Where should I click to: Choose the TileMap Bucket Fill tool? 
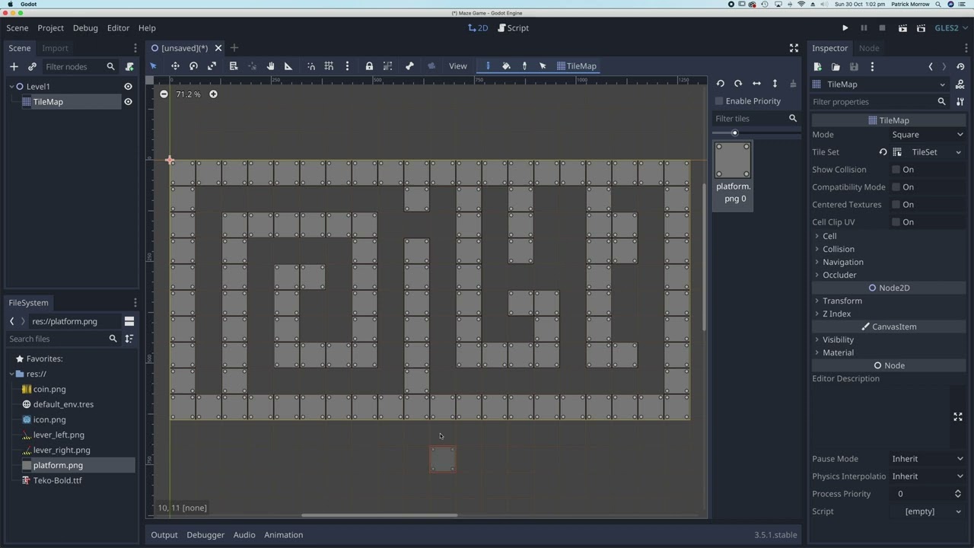(x=506, y=66)
